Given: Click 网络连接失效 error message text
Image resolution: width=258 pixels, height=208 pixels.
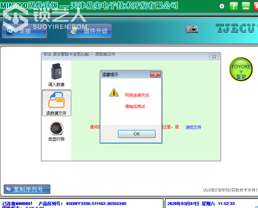Looking at the screenshot, I should click(137, 95).
